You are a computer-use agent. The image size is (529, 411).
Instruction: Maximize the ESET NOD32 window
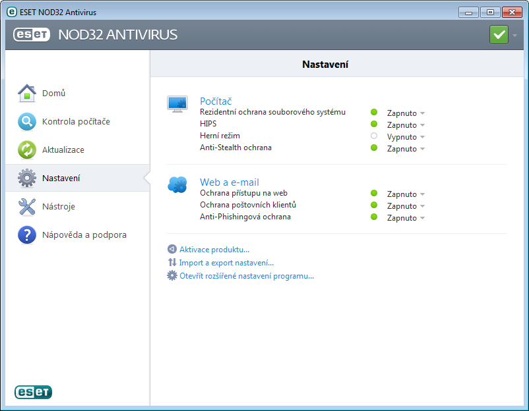coord(490,13)
